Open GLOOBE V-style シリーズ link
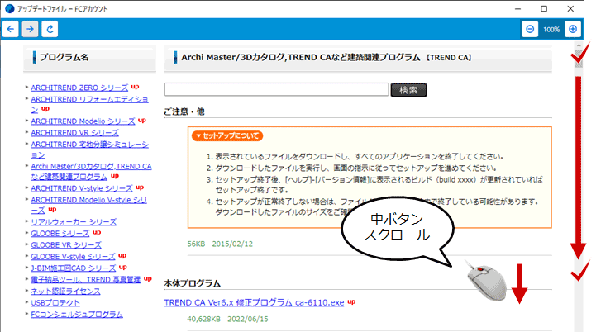 coord(73,257)
